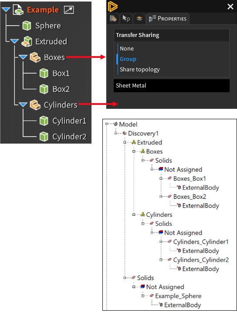The height and width of the screenshot is (312, 237).
Task: Choose Group for Transfer Sharing
Action: 128,59
